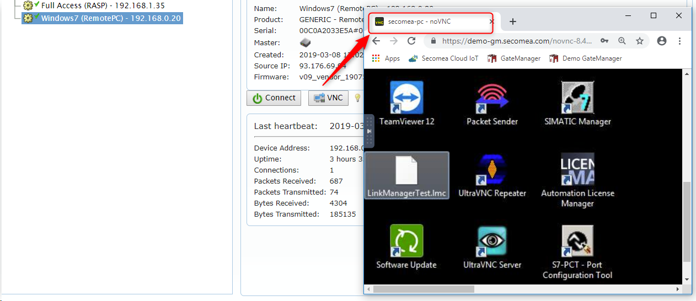The height and width of the screenshot is (301, 696).
Task: Launch Automation License Manager shortcut
Action: [577, 180]
